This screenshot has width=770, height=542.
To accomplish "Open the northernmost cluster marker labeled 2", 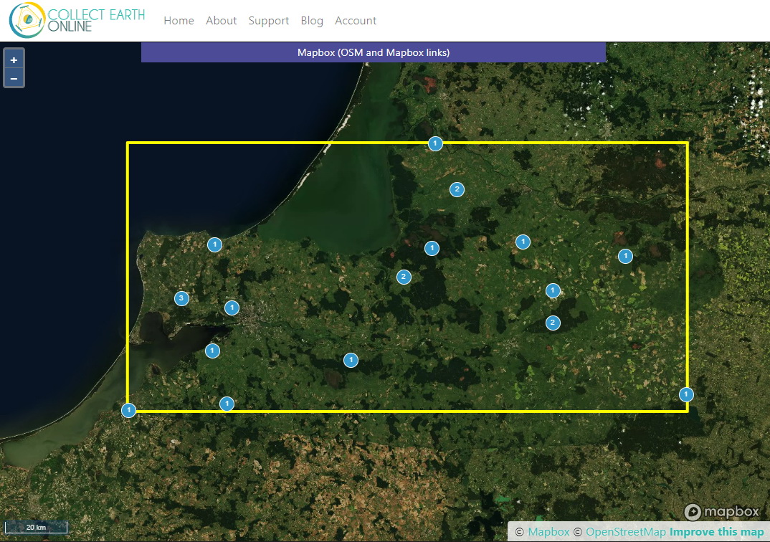I will pyautogui.click(x=457, y=189).
